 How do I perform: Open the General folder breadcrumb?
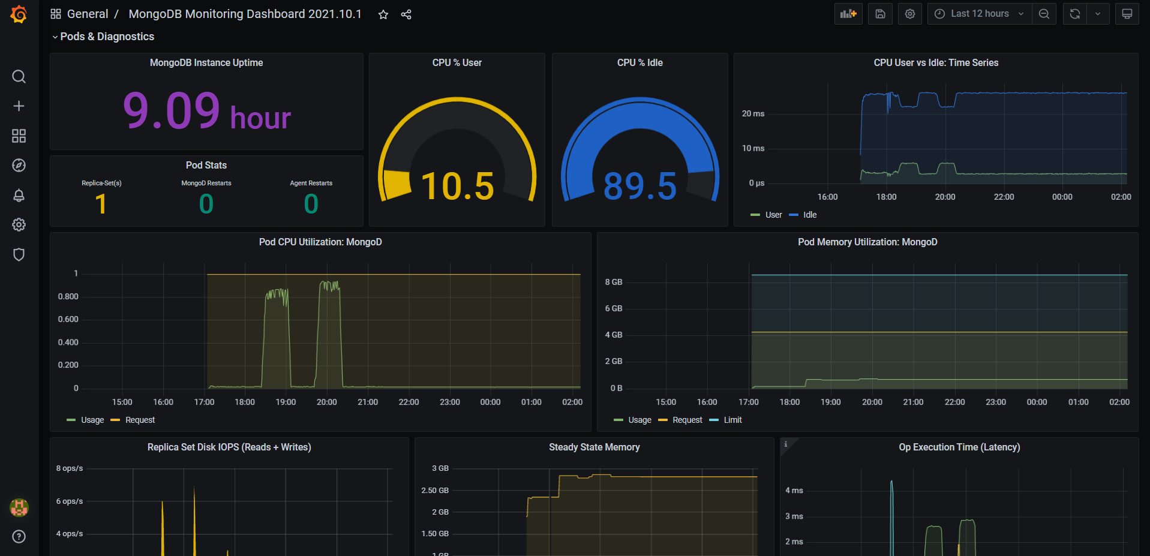88,14
